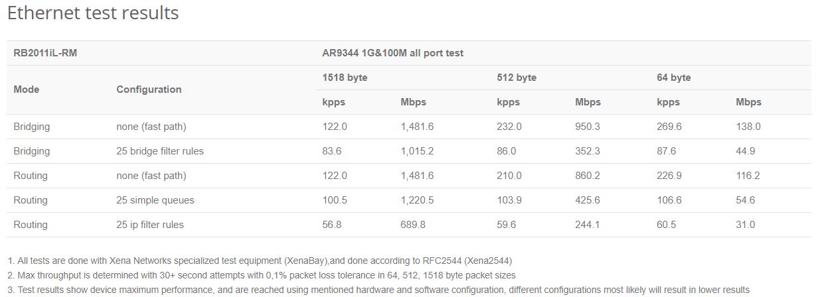Click Mbps subheader under 64 byte
816x297 pixels.
tap(748, 102)
